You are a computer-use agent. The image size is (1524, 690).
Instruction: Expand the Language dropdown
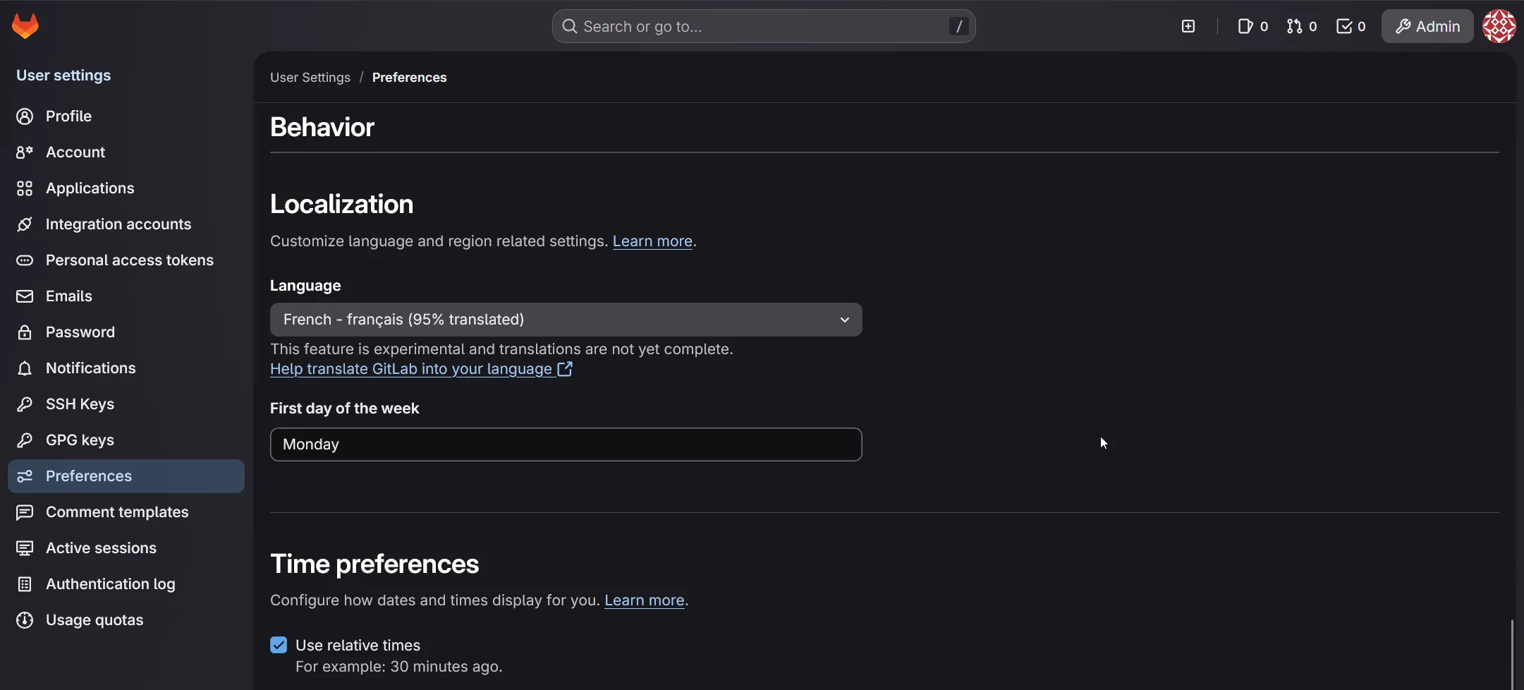(x=565, y=320)
